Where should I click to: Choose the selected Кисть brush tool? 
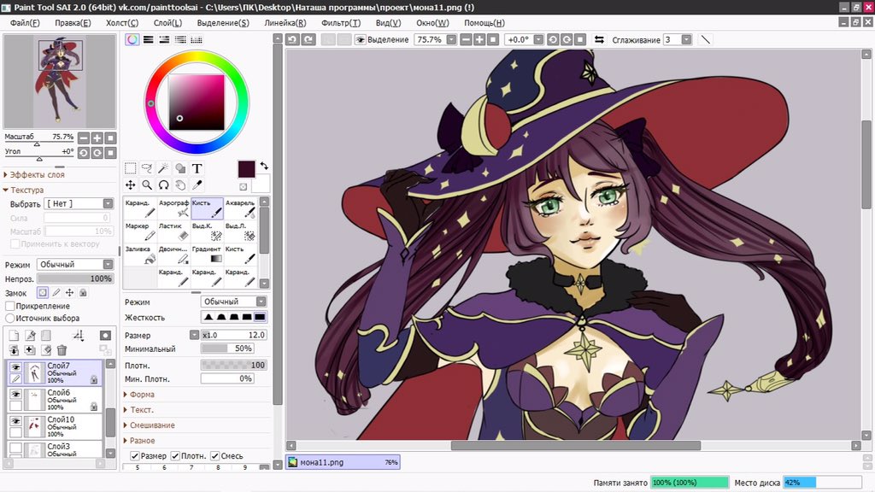[x=207, y=208]
